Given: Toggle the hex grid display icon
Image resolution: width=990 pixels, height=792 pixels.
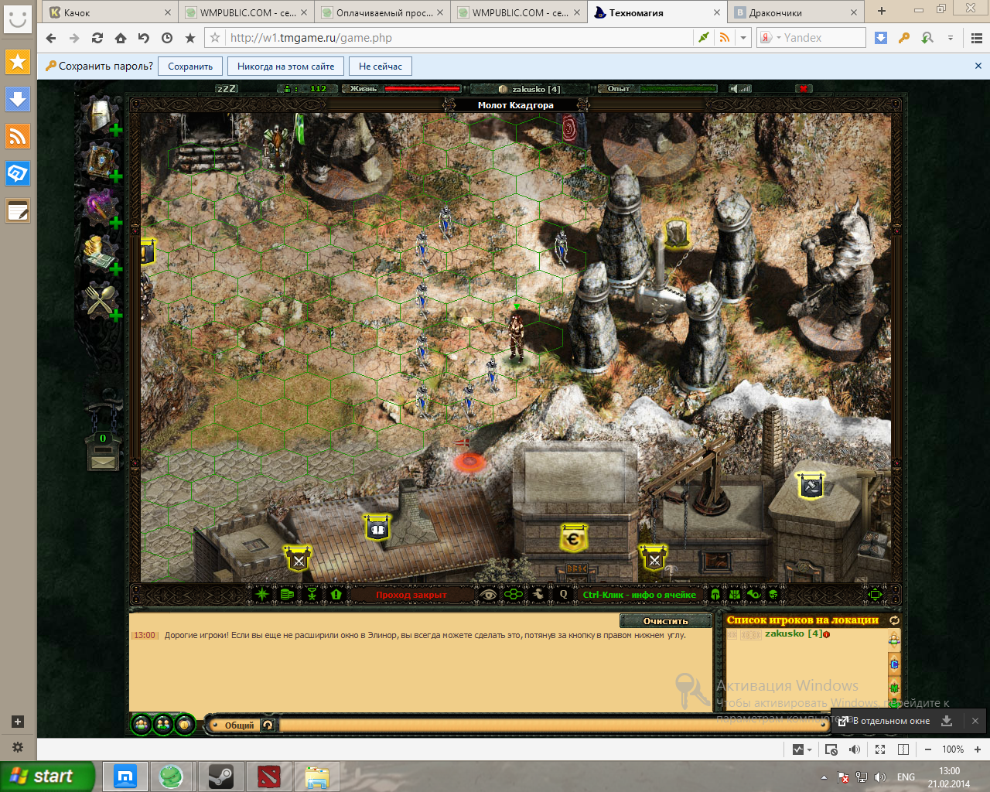Looking at the screenshot, I should [x=512, y=594].
